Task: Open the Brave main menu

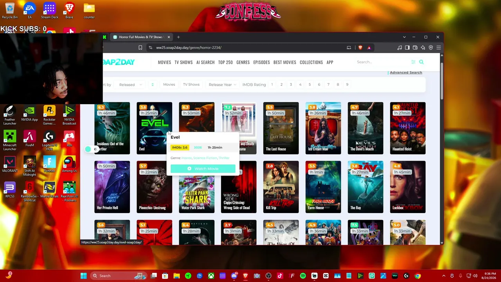Action: pos(438,48)
